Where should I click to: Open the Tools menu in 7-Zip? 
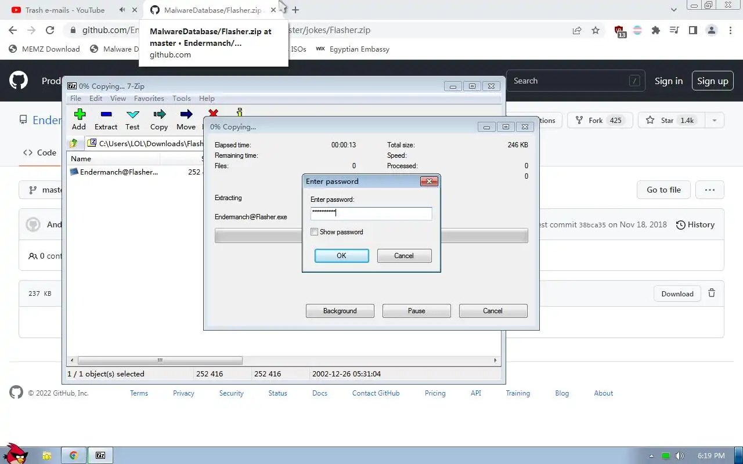181,99
